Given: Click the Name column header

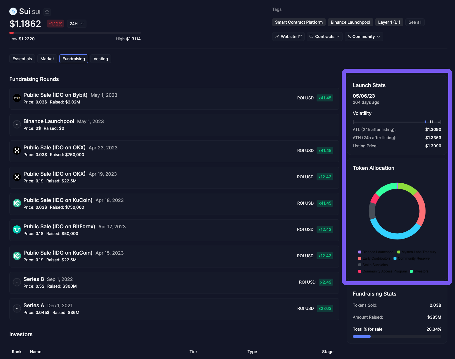Looking at the screenshot, I should point(36,352).
